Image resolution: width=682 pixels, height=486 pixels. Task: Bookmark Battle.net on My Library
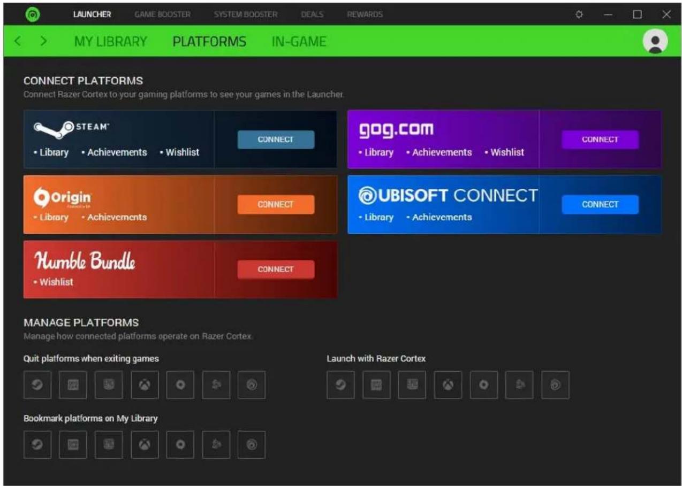coord(216,445)
